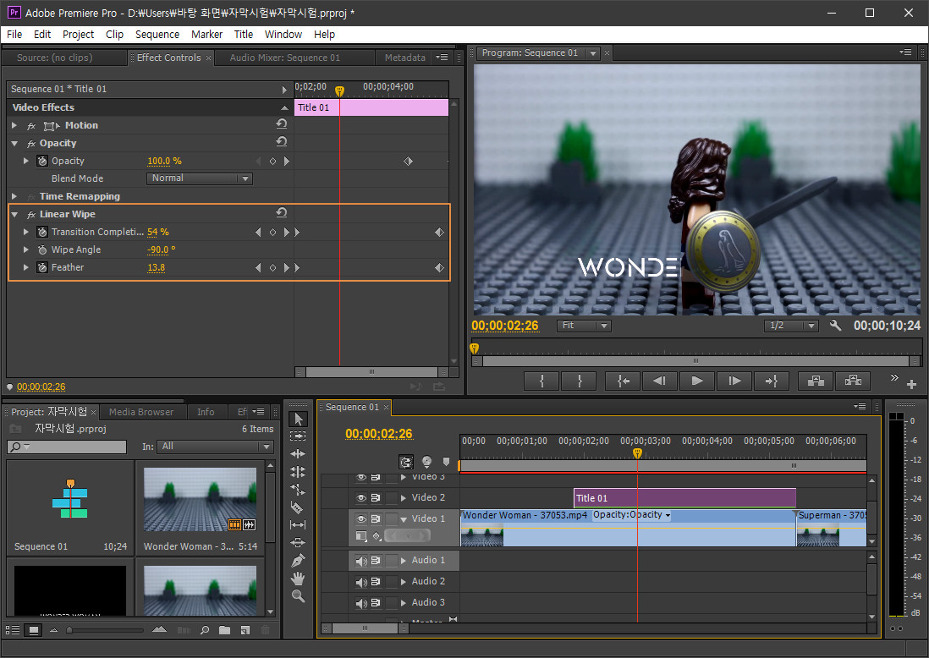Open the Title menu
Viewport: 929px width, 658px height.
pyautogui.click(x=244, y=35)
